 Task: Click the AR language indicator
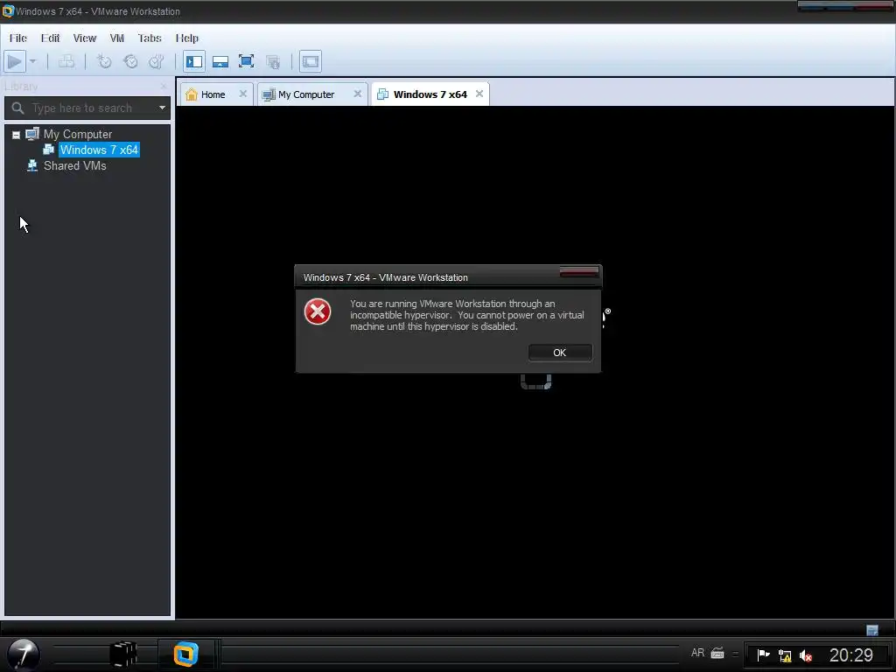tap(697, 653)
